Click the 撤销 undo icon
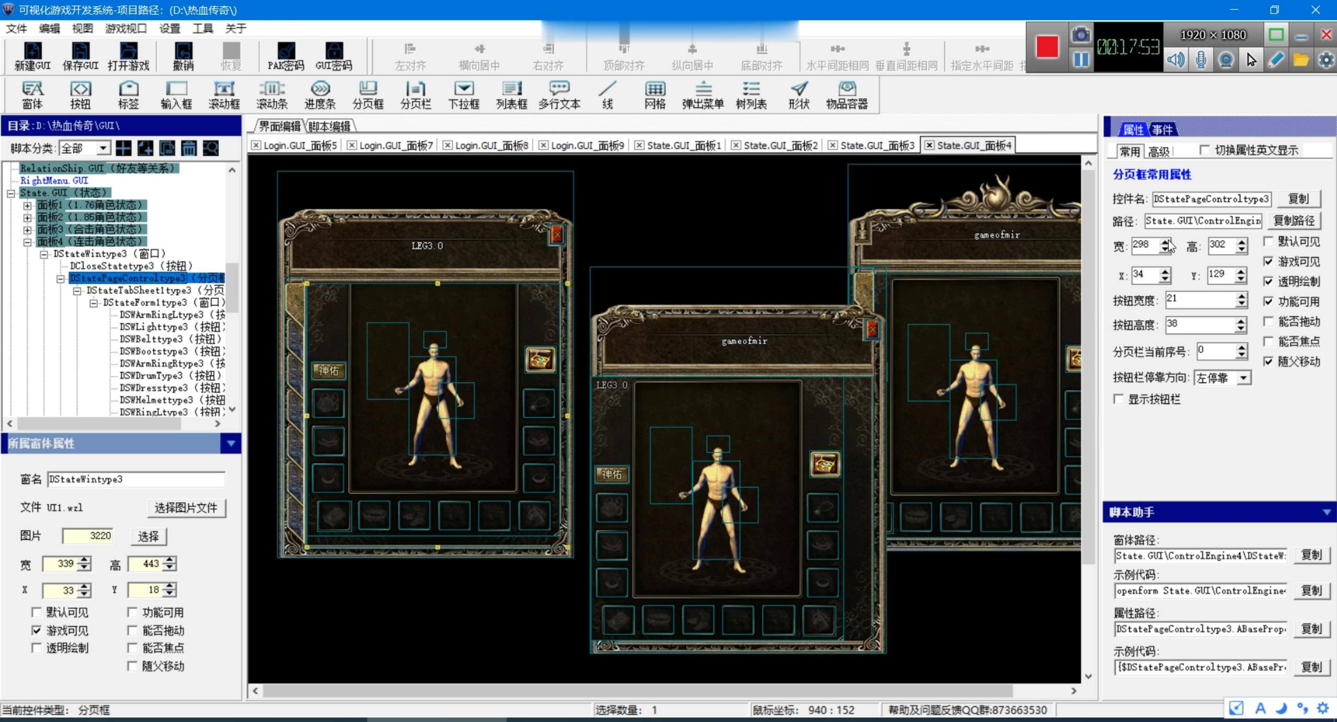Viewport: 1337px width, 722px height. tap(183, 56)
